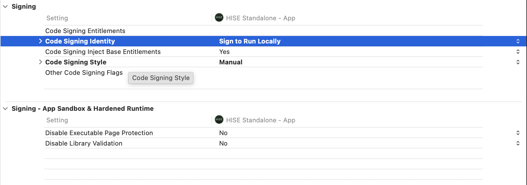527x185 pixels.
Task: Click HISE app icon in Signing header
Action: (x=219, y=18)
